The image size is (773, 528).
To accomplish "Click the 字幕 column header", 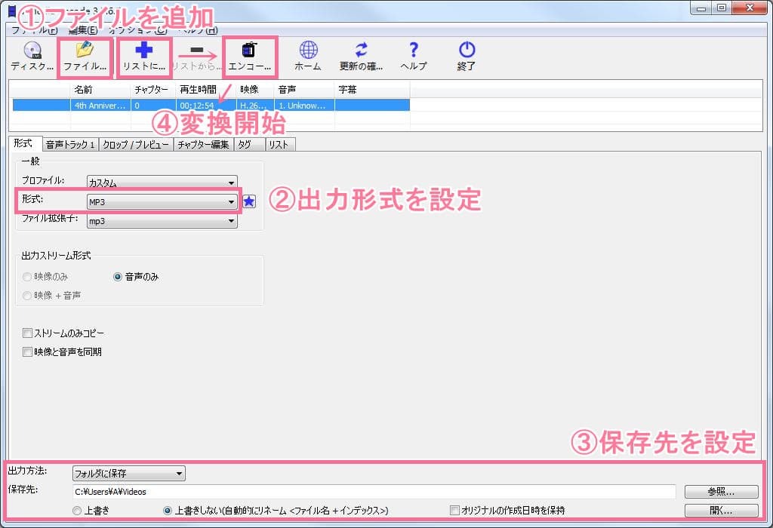I will click(372, 90).
